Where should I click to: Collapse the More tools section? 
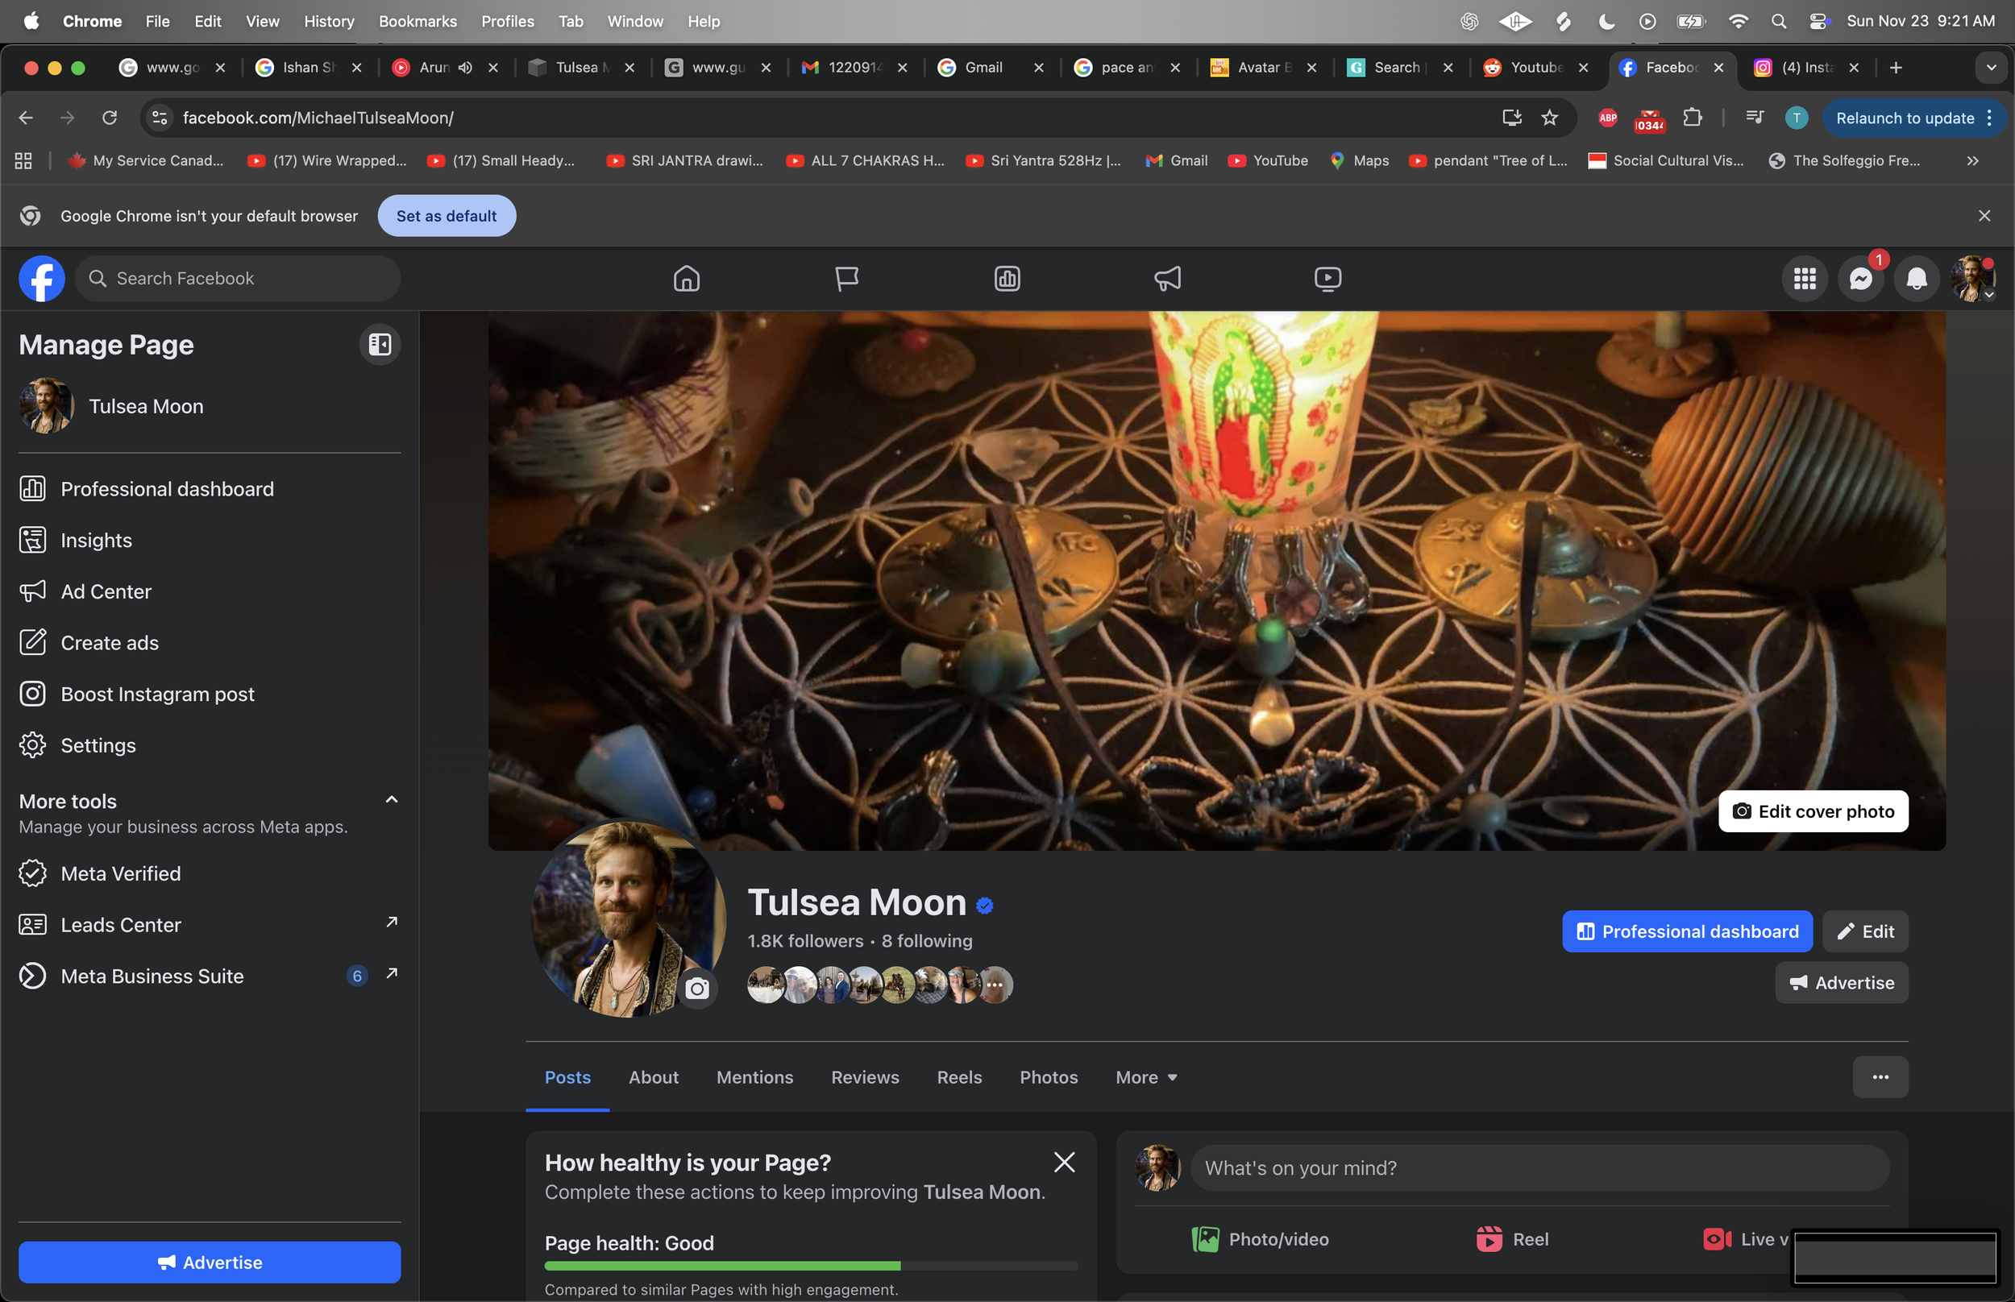coord(392,800)
